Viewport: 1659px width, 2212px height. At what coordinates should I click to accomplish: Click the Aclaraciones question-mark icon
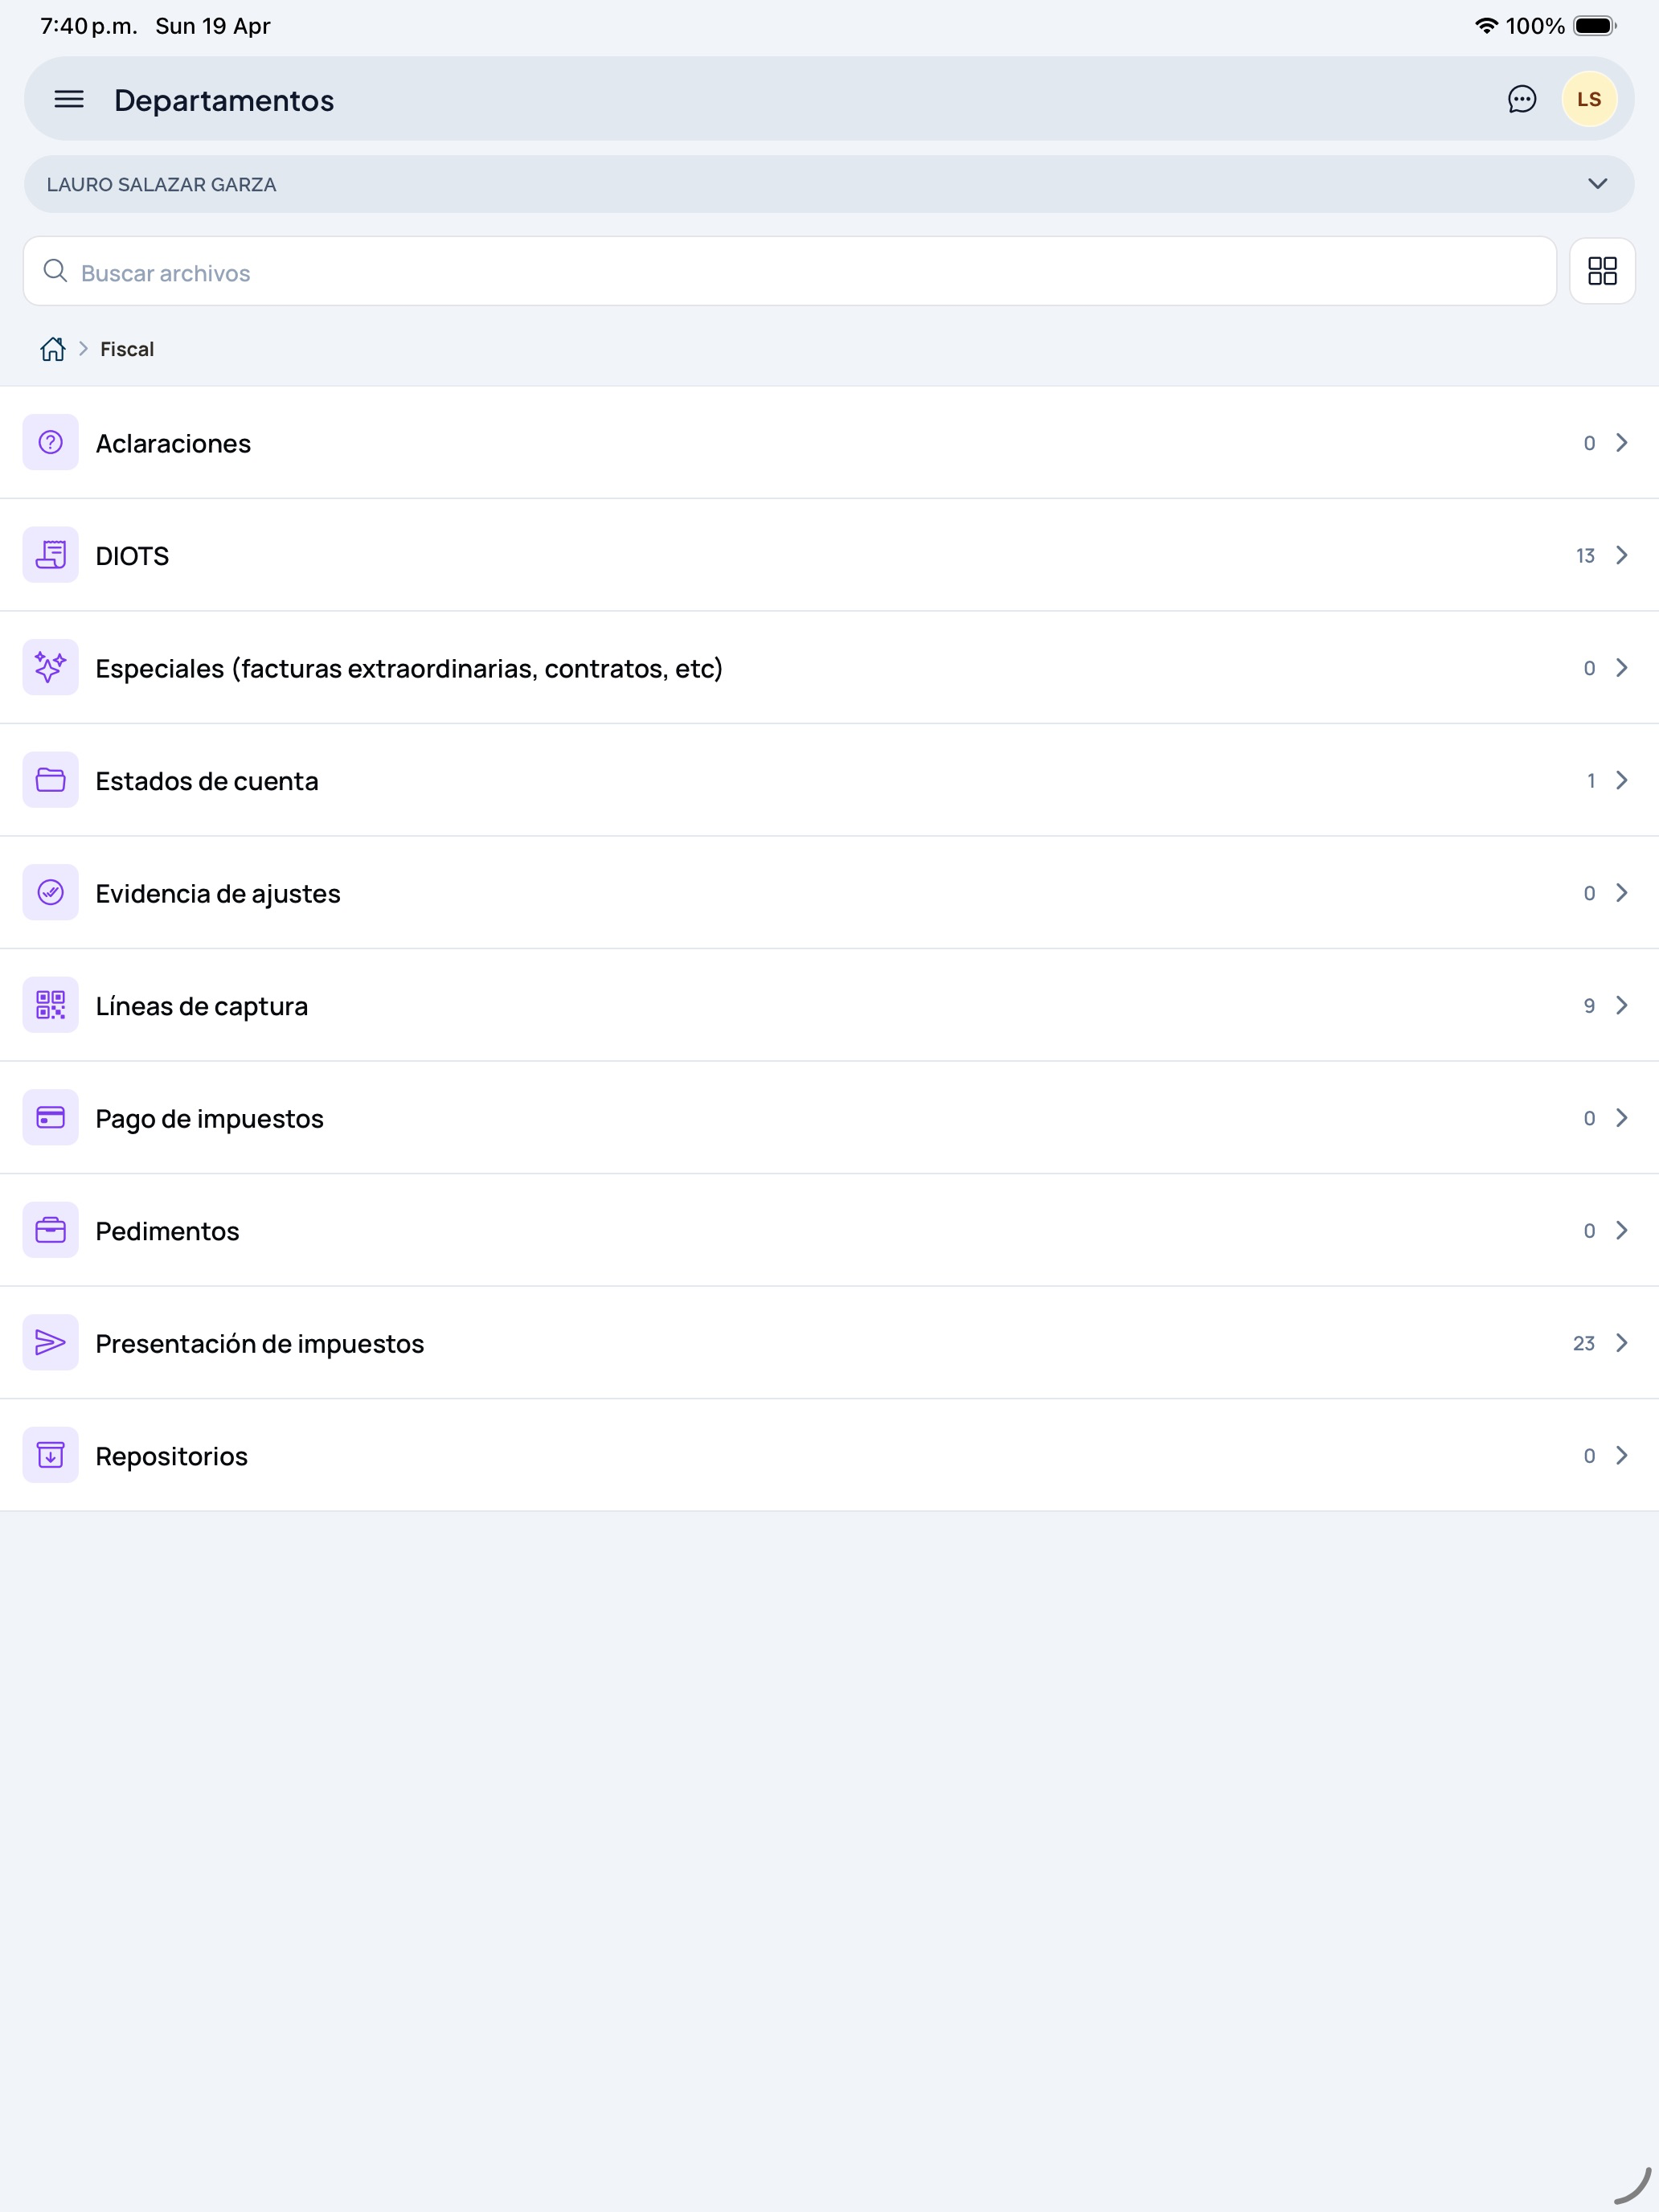coord(50,442)
